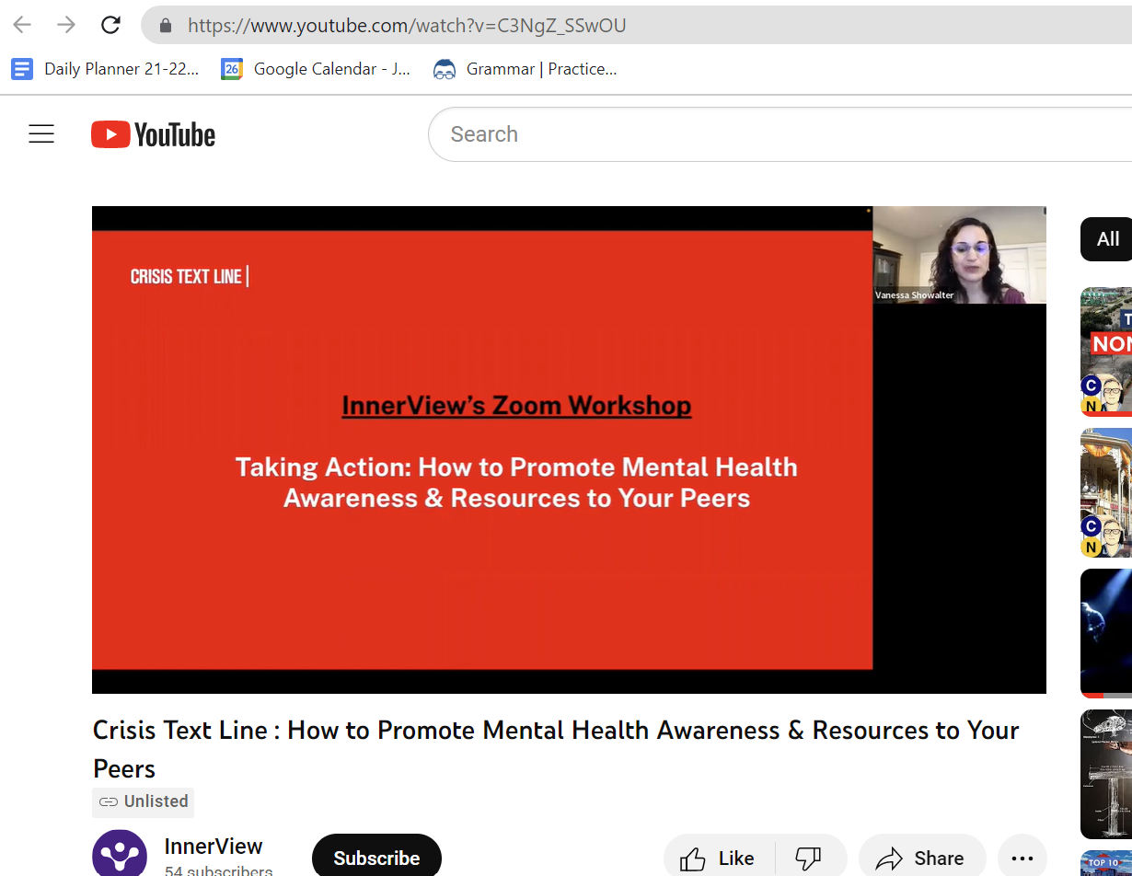
Task: Click the Vanessa Showalter webcam feed in the video
Action: (x=959, y=255)
